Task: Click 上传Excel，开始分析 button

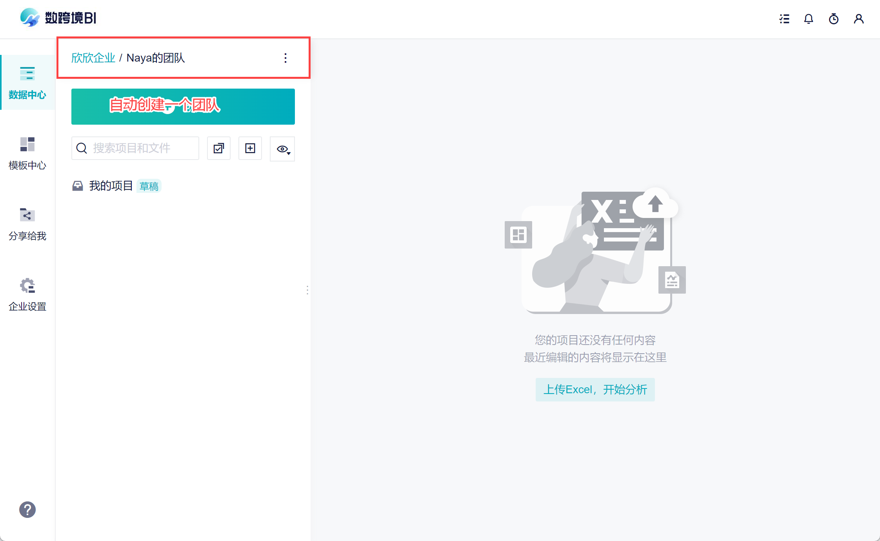Action: coord(595,389)
